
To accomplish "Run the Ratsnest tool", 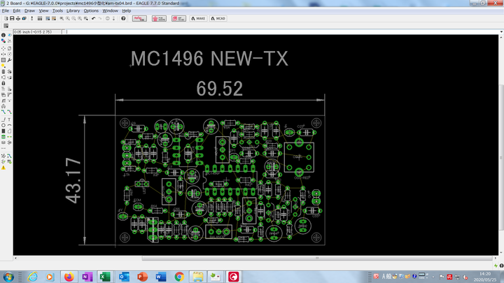I will (x=3, y=156).
